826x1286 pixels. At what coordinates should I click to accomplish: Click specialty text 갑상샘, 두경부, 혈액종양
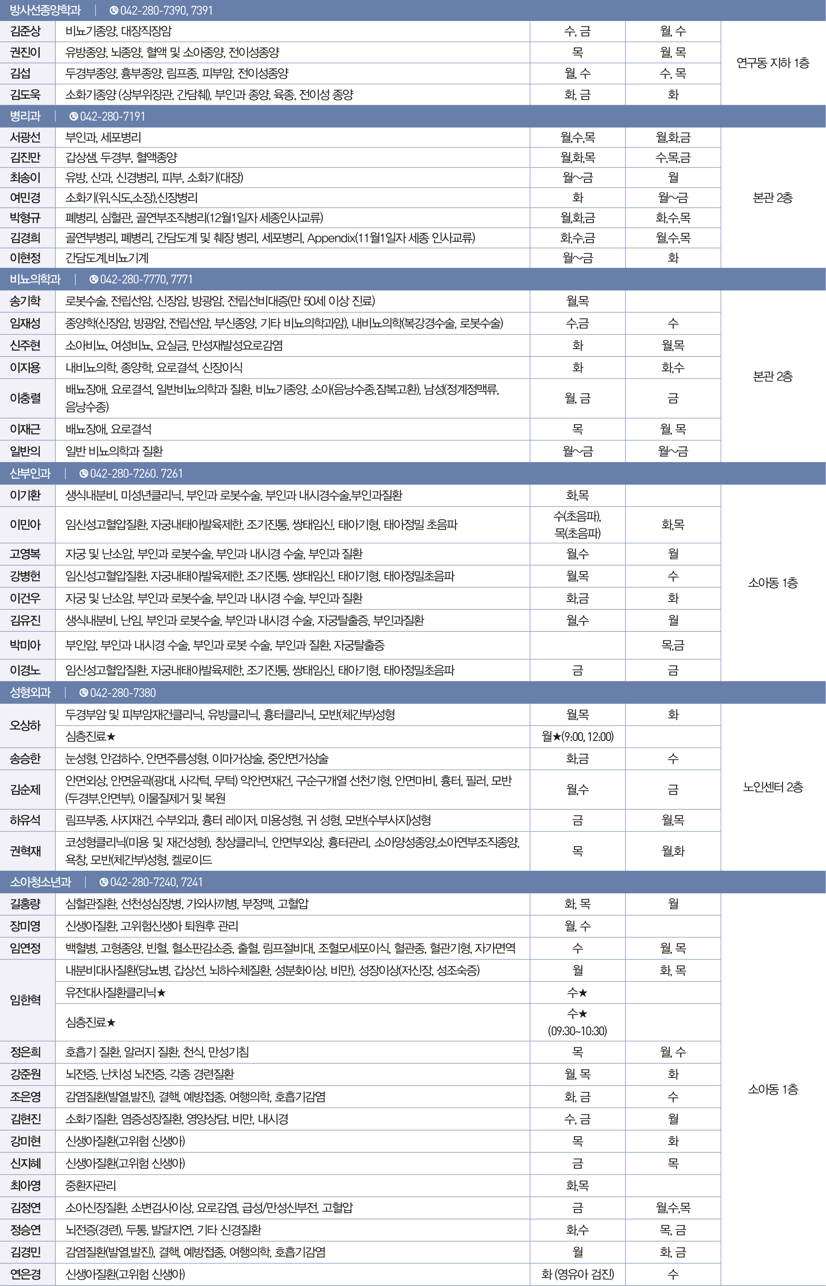[121, 158]
